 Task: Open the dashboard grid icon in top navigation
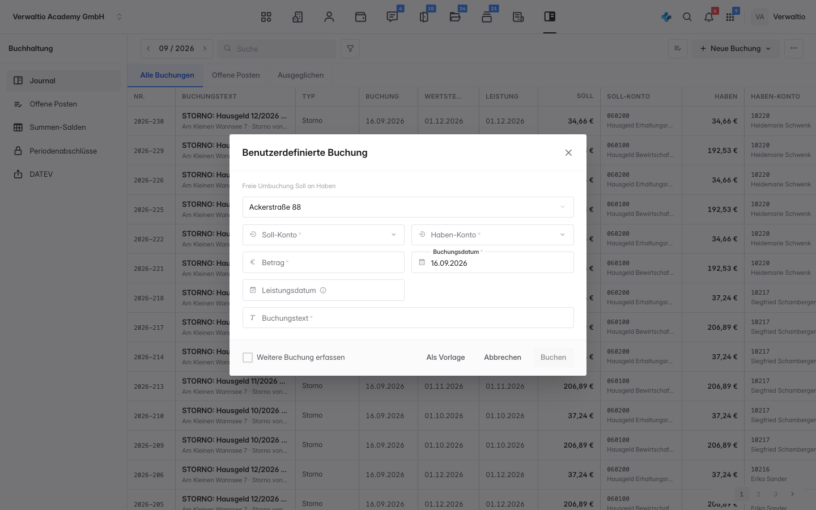point(266,17)
